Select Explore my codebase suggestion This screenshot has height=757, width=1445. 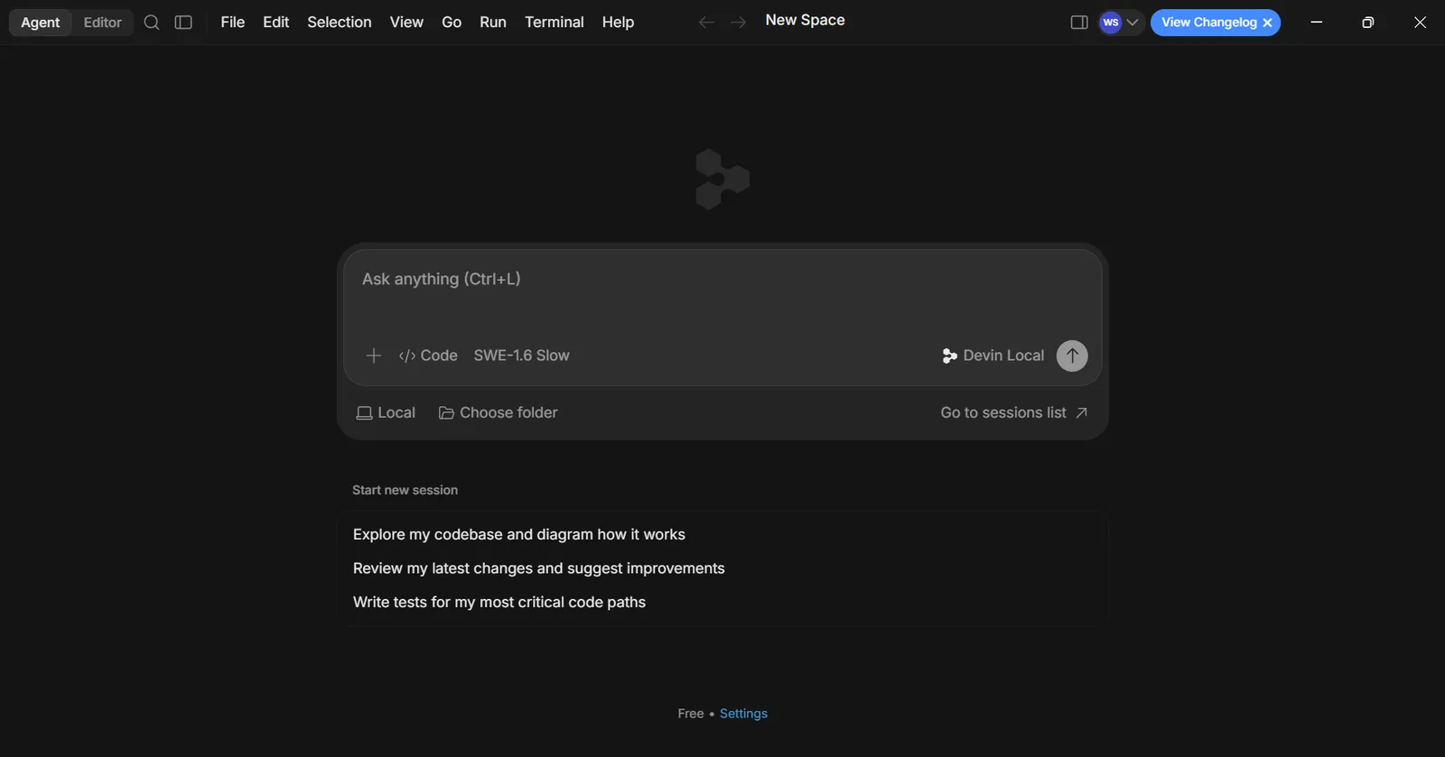point(722,534)
